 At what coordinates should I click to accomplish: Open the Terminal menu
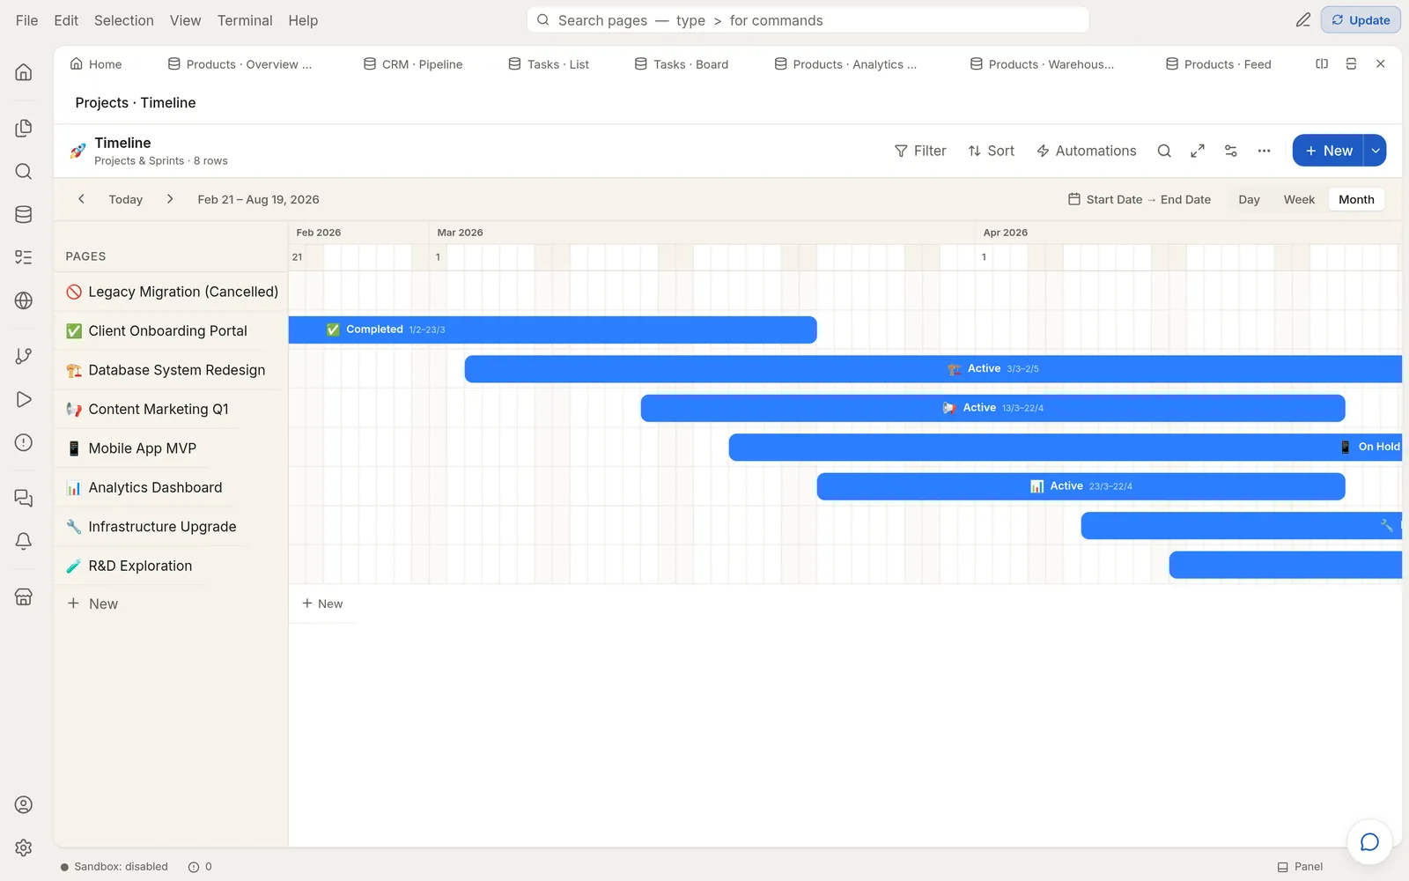click(245, 20)
